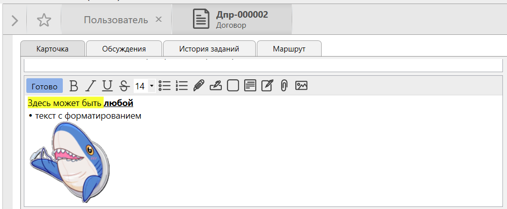507x209 pixels.
Task: Click the text page icon
Action: tap(250, 86)
